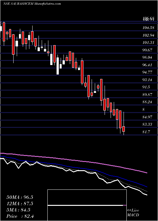The width and height of the screenshot is (158, 221).
Task: Click the 104.58 price axis label
Action: click(148, 28)
